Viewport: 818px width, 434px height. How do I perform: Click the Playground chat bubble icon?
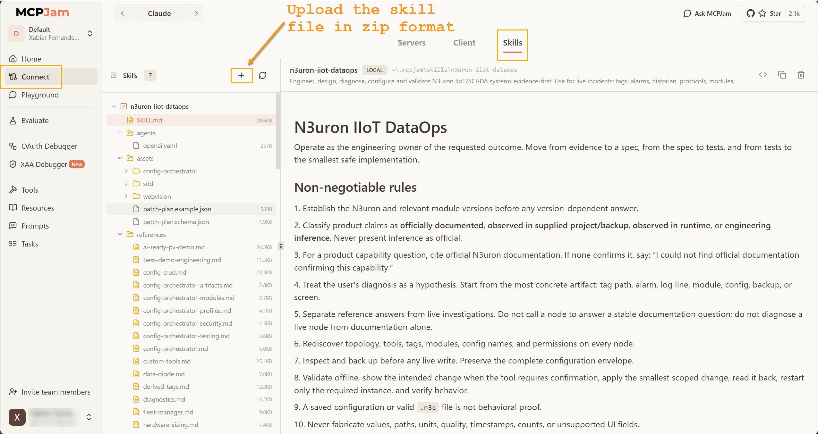(x=13, y=95)
